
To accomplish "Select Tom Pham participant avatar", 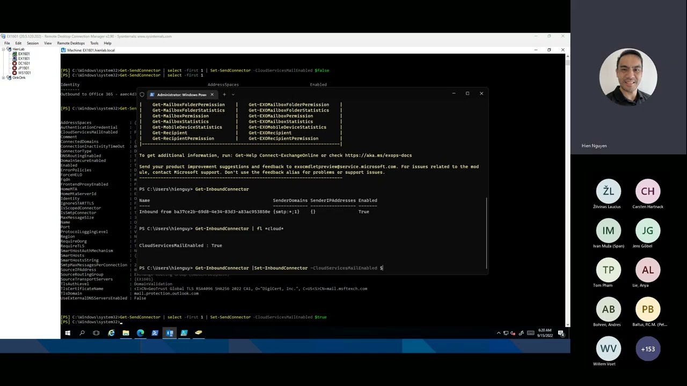I will pyautogui.click(x=608, y=270).
